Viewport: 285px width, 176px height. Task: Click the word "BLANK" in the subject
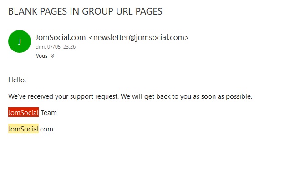[23, 11]
